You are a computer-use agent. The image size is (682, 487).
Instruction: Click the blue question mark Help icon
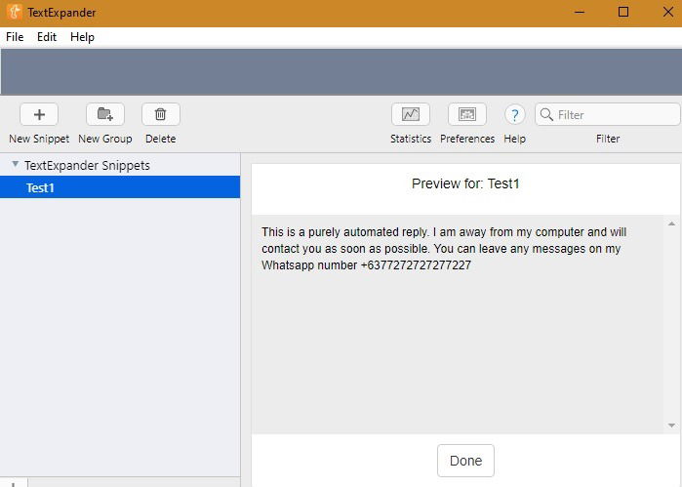514,115
